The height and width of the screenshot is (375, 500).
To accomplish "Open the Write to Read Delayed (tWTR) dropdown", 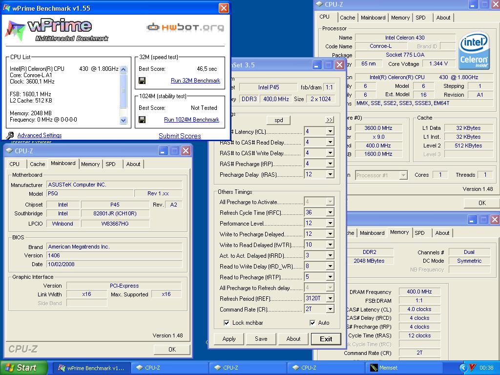I will click(x=330, y=245).
